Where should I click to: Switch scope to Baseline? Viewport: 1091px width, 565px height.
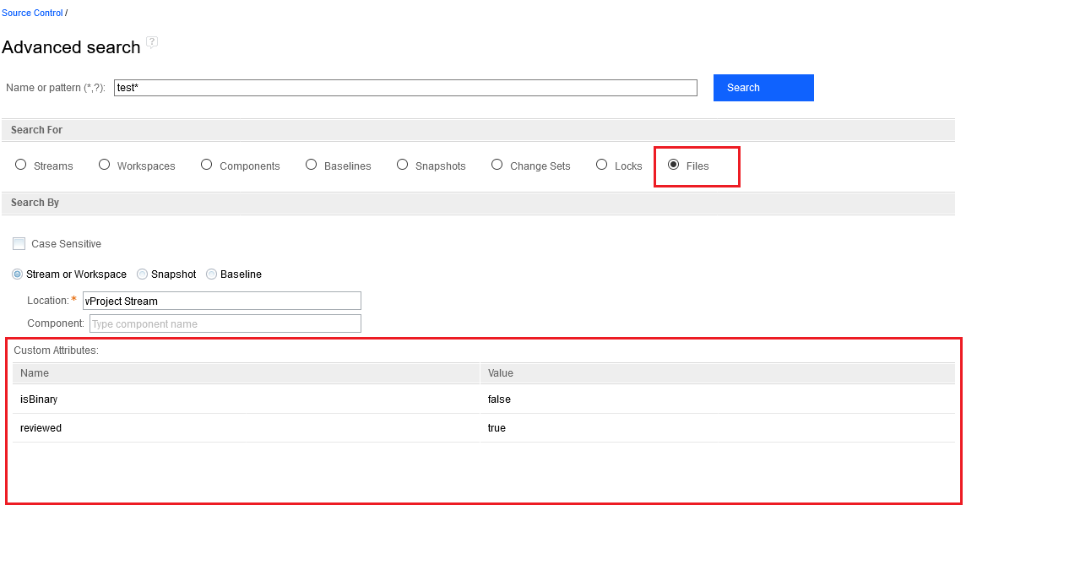pyautogui.click(x=212, y=274)
